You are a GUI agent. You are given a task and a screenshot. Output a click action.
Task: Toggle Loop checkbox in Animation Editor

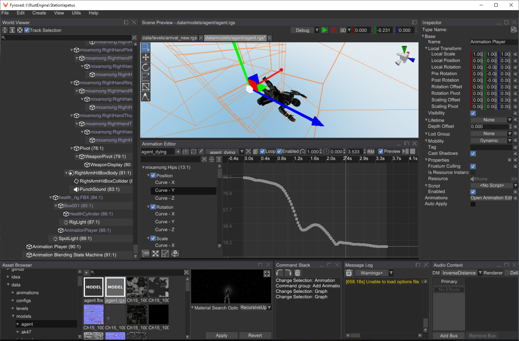click(x=262, y=151)
